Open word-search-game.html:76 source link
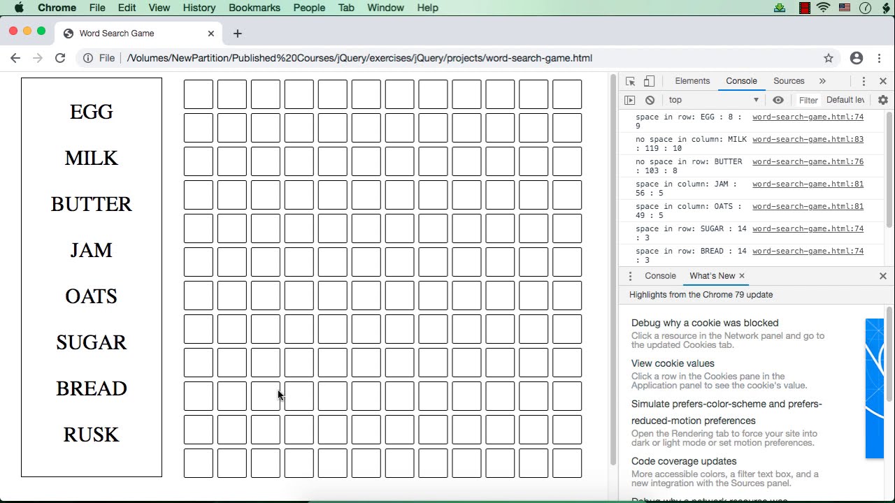This screenshot has width=895, height=503. [x=808, y=161]
